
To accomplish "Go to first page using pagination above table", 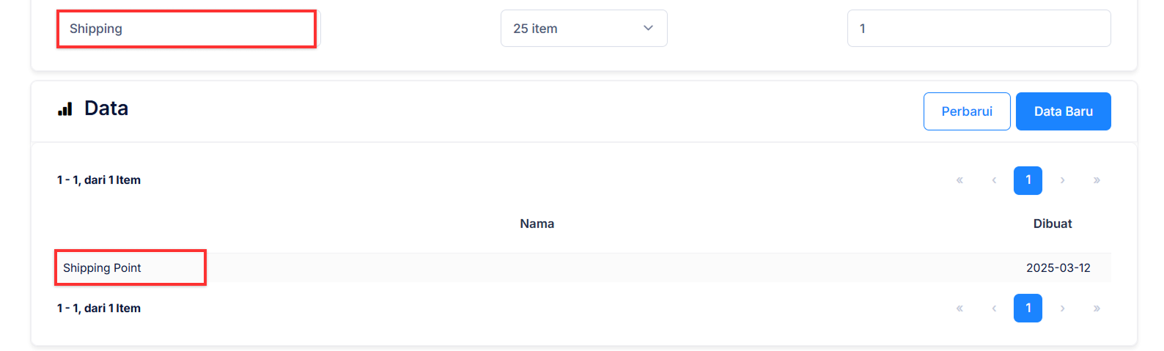I will (x=959, y=180).
